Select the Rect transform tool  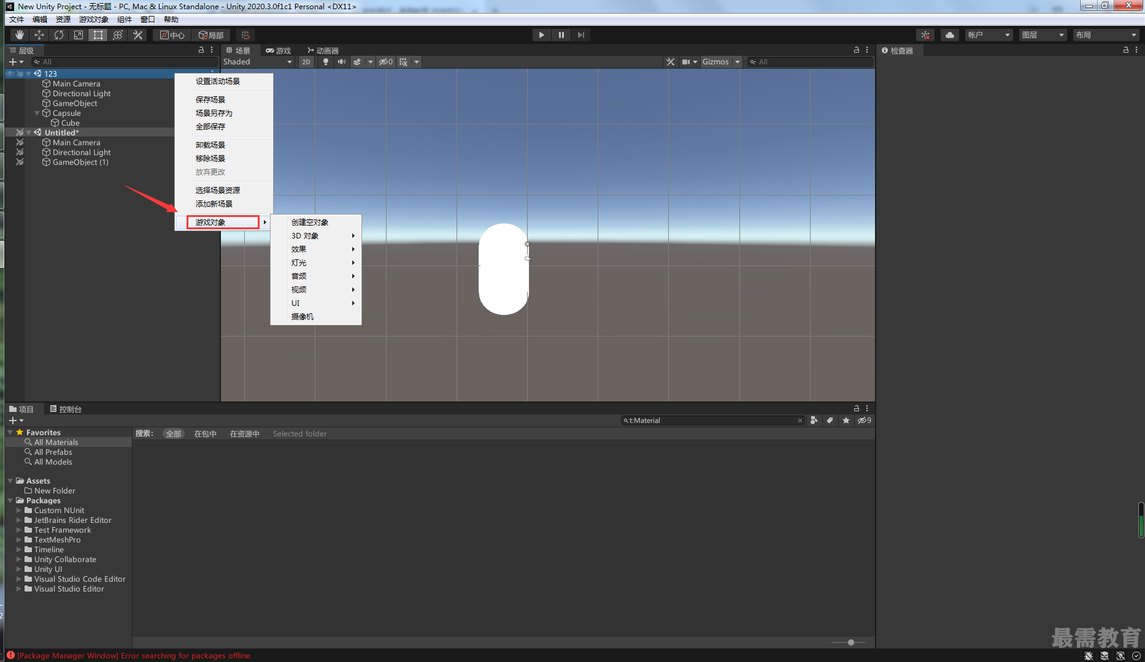[98, 35]
